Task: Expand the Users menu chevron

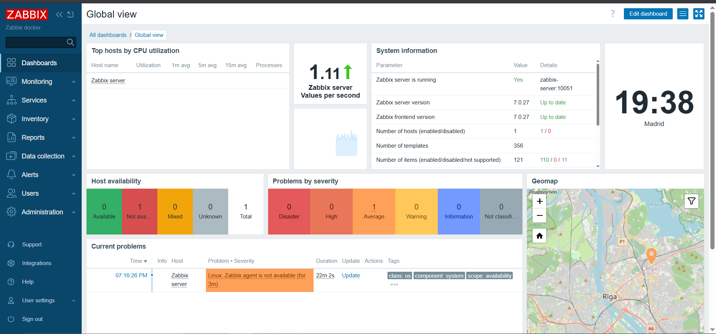Action: coord(74,193)
